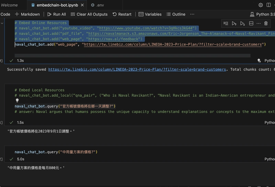Execute cell and below from cell toolbar

pyautogui.click(x=243, y=23)
